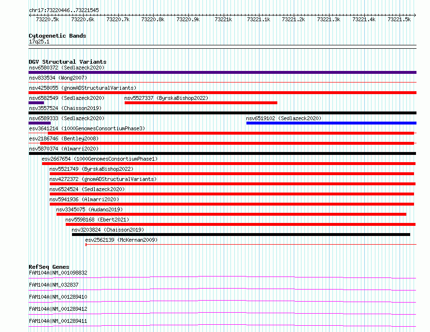This screenshot has width=430, height=332.
Task: Click the nsv5521749 (ByrskaBishop2022) label
Action: pos(91,169)
